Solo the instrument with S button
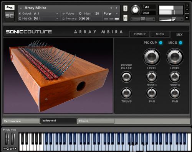The width and height of the screenshot is (192, 152). [125, 8]
